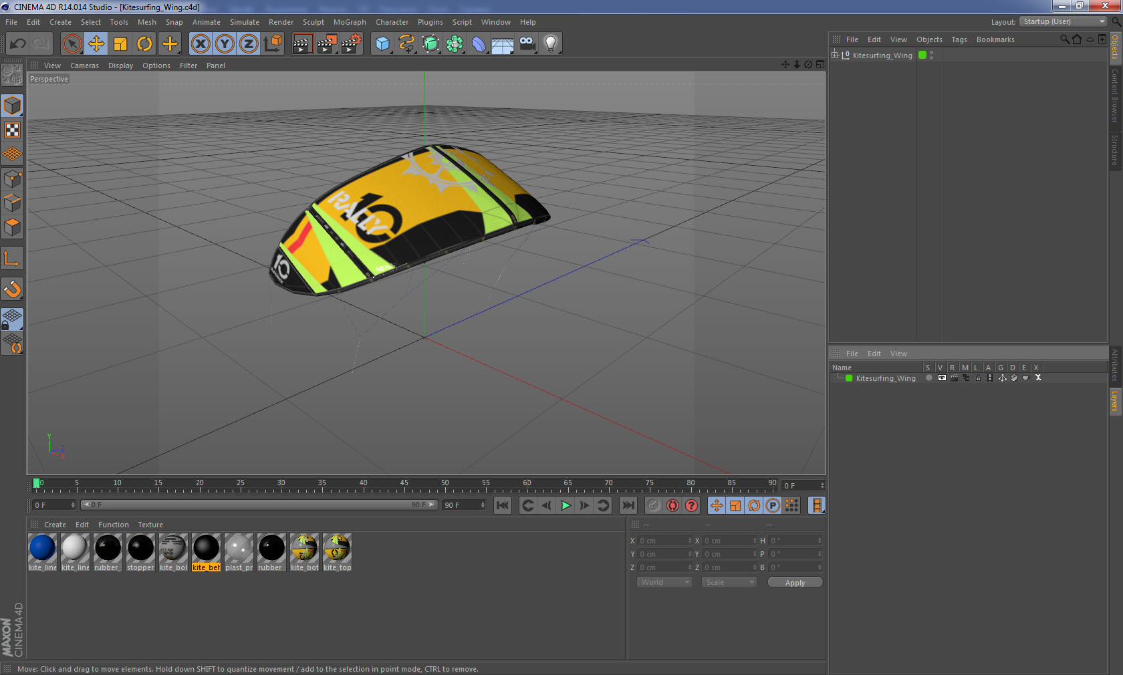Image resolution: width=1123 pixels, height=675 pixels.
Task: Add a HyperNURBS generator object
Action: [x=431, y=44]
